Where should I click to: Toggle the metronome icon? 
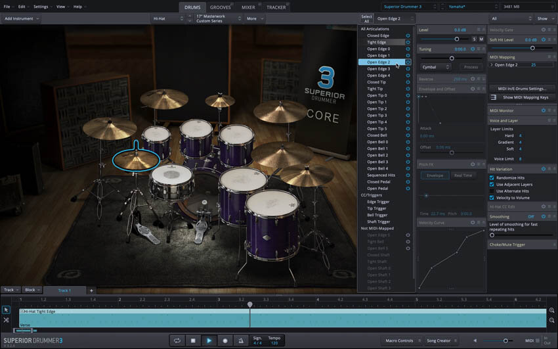[x=241, y=340]
